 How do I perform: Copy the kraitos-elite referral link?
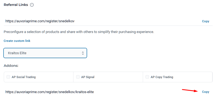[x=205, y=92]
